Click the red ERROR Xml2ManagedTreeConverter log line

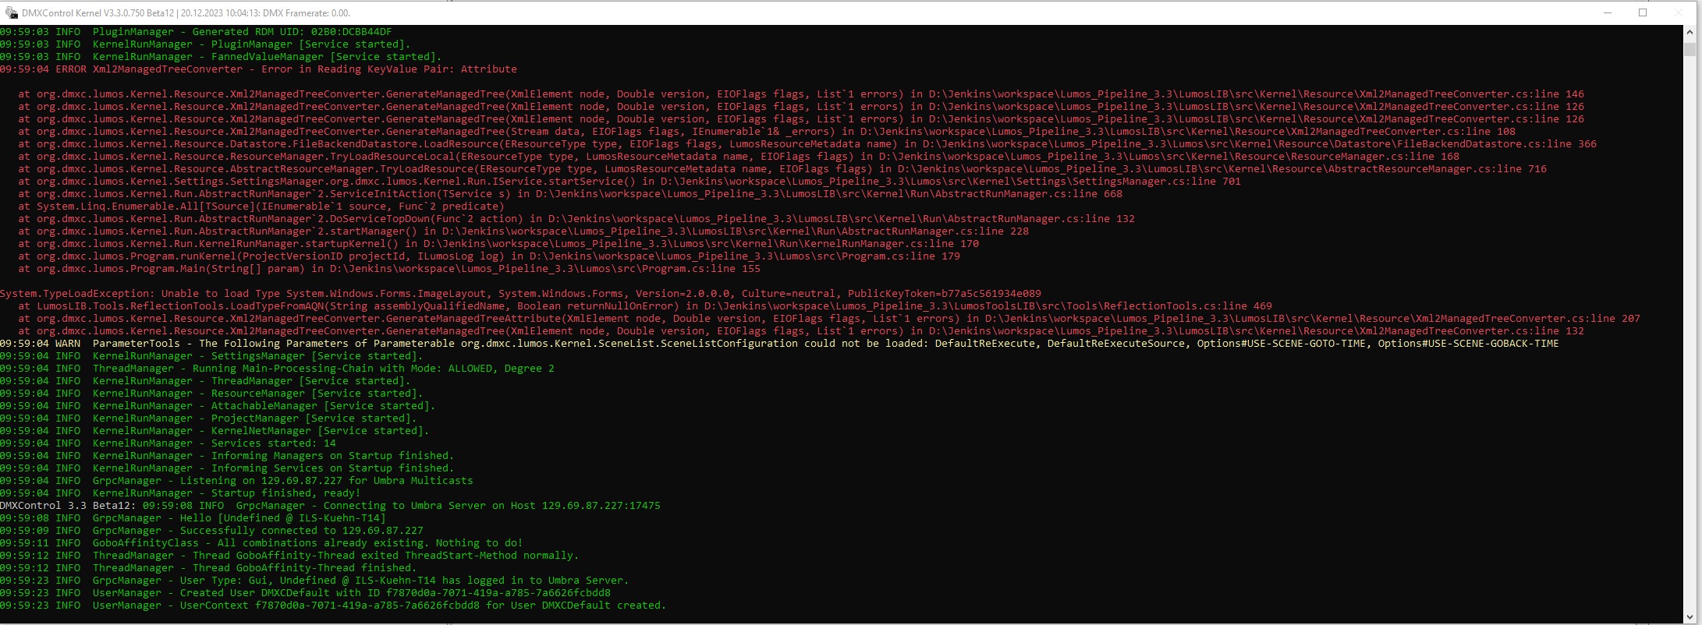[257, 69]
